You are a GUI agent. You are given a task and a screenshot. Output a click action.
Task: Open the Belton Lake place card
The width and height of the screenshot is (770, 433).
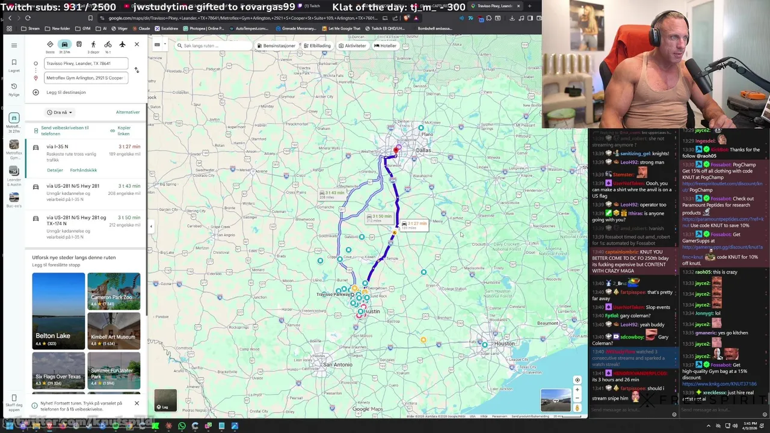tap(58, 311)
